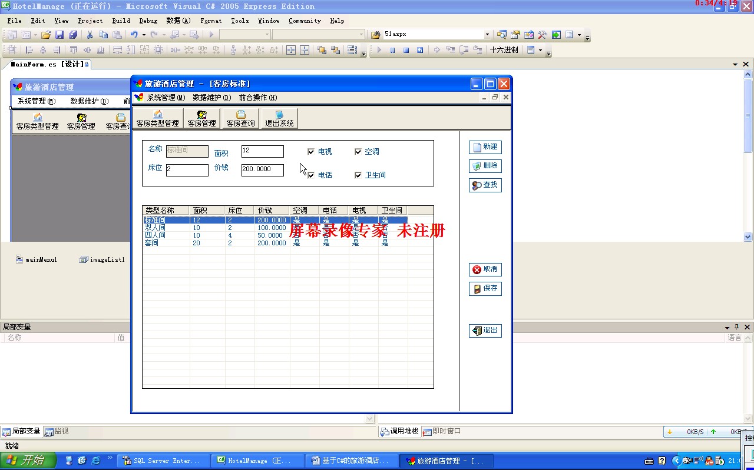This screenshot has height=470, width=754.
Task: Click the Step Out debug icon
Action: click(477, 50)
